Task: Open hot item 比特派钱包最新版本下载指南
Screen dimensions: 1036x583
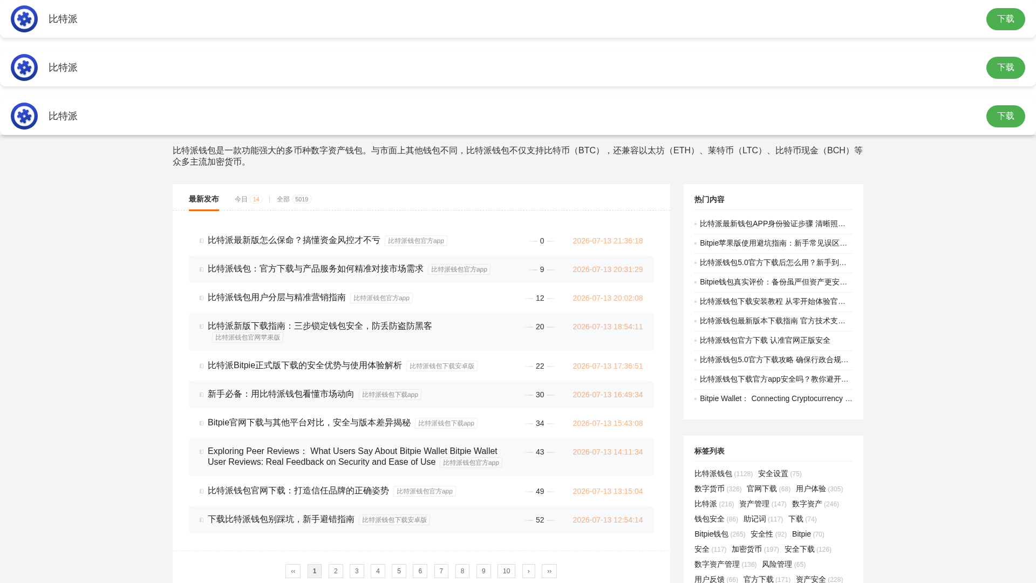Action: [x=773, y=321]
